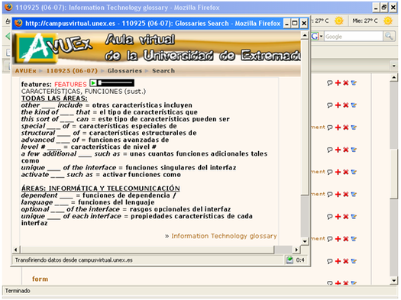
Task: Click the audio progress bar next to FEATURES
Action: (115, 83)
